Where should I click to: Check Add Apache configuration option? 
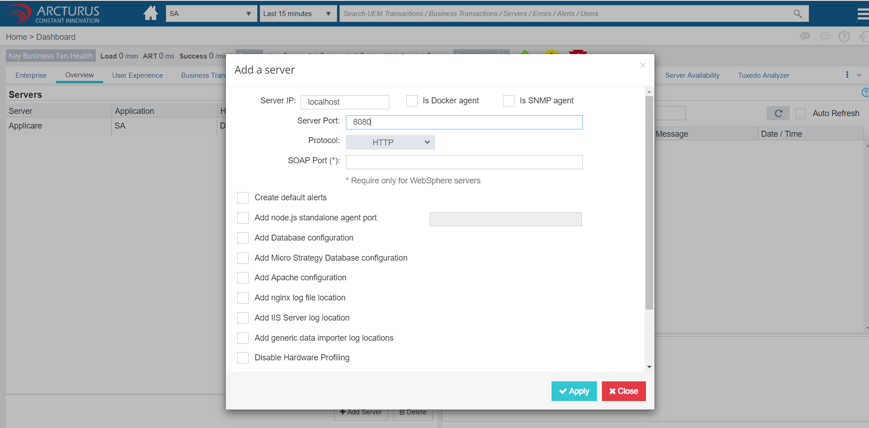[x=243, y=278]
